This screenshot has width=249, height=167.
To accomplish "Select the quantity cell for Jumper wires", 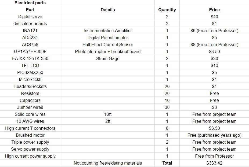I will tap(167, 107).
